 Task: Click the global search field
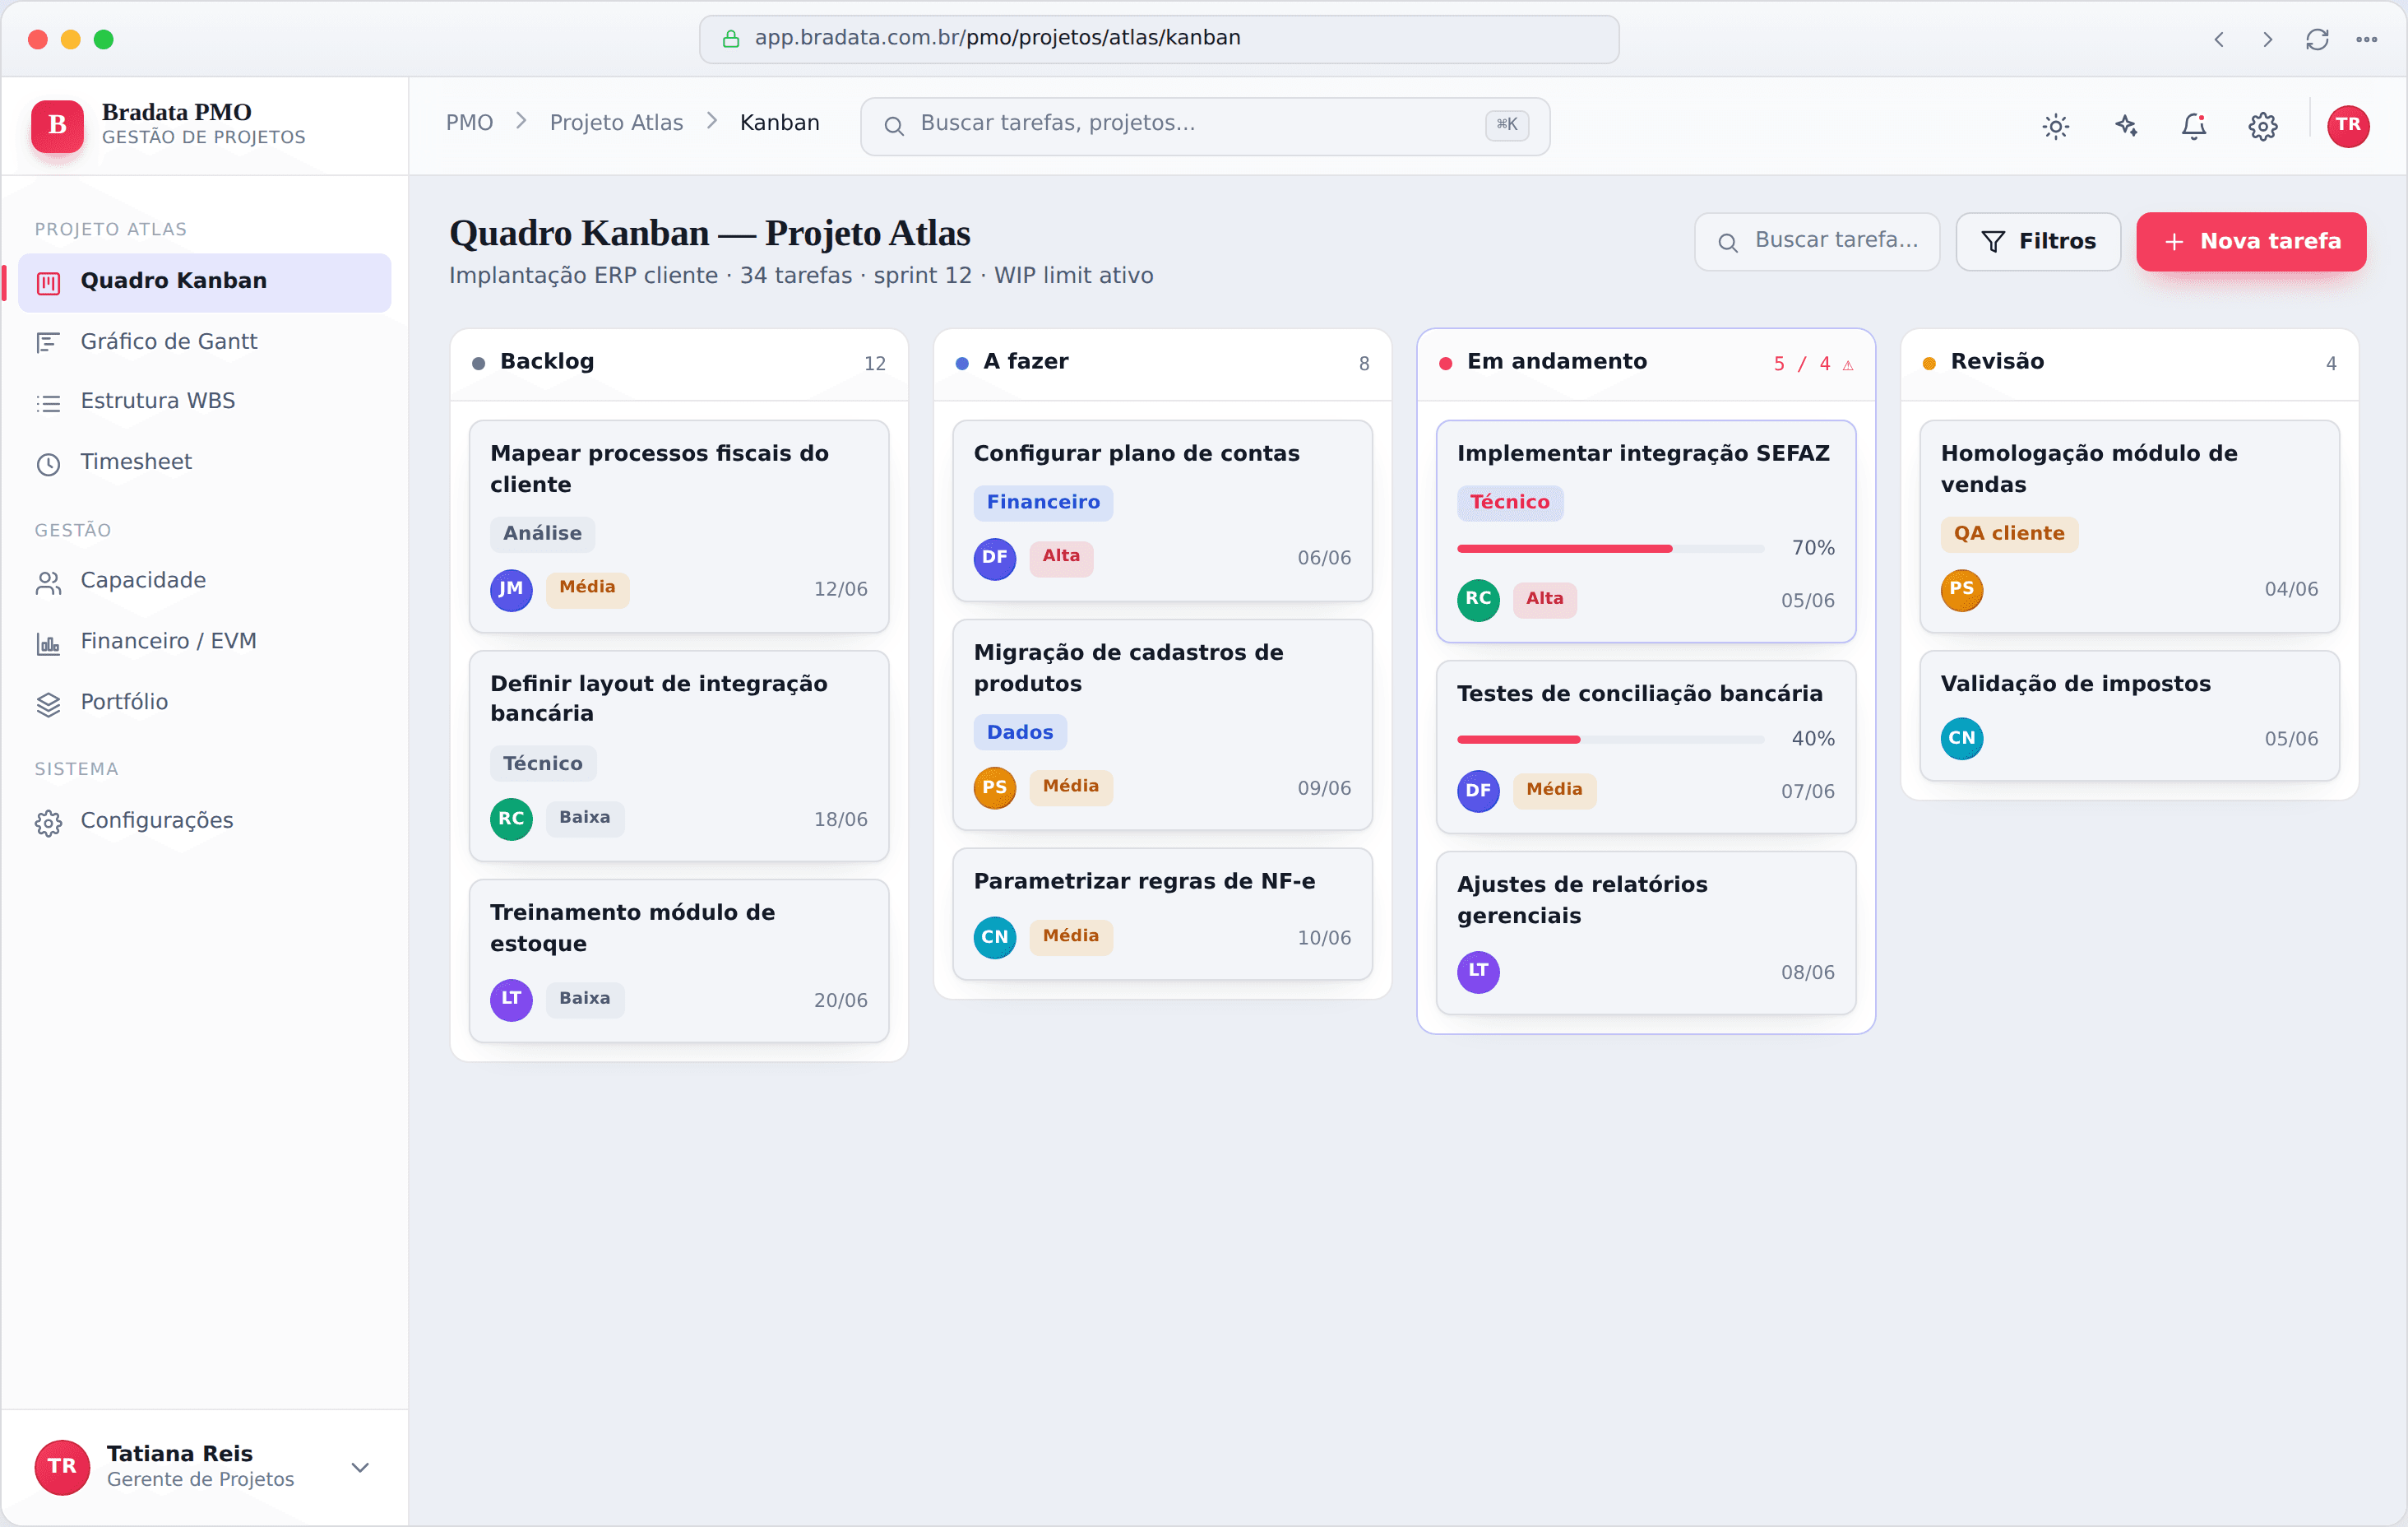1204,126
